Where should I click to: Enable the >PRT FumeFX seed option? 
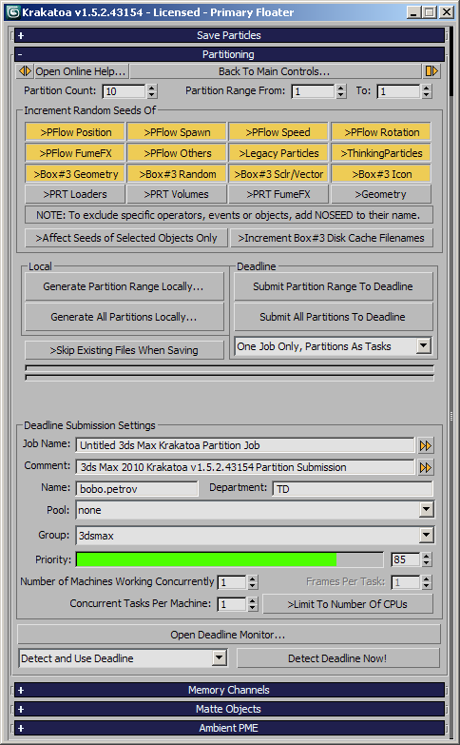tap(278, 194)
